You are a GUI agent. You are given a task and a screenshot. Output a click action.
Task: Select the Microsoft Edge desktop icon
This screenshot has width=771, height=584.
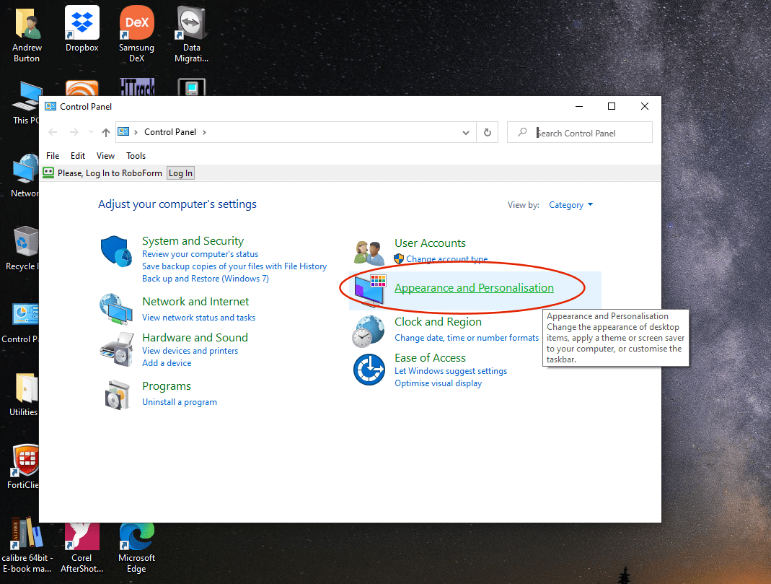137,548
